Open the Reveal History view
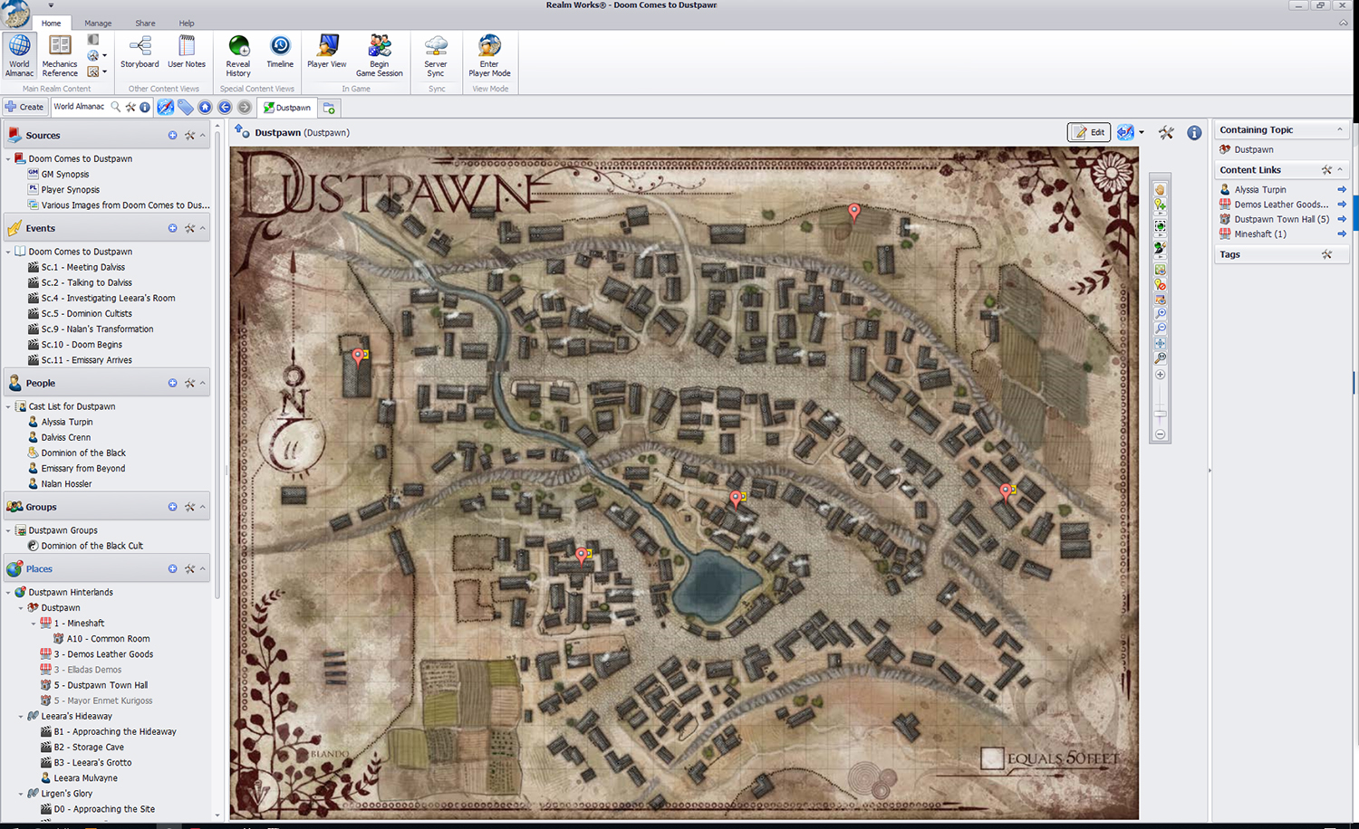Viewport: 1359px width, 829px height. click(238, 56)
